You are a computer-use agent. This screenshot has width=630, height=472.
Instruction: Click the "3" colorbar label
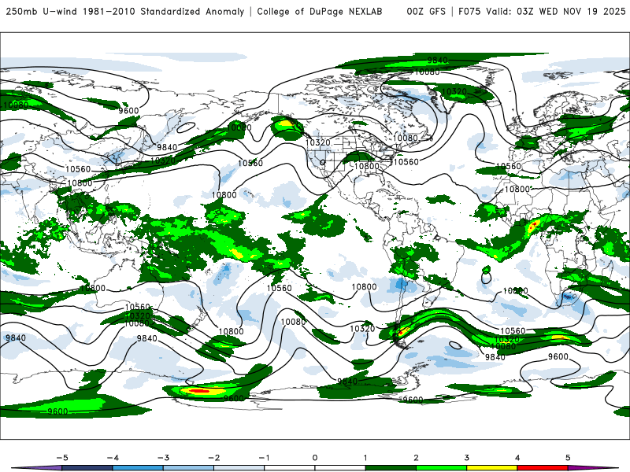click(466, 458)
